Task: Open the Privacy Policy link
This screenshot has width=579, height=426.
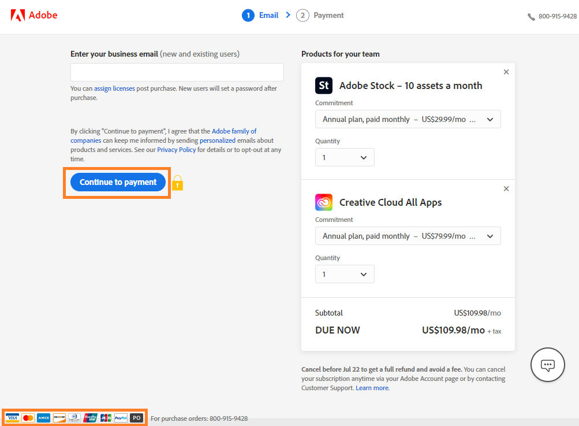Action: 177,150
